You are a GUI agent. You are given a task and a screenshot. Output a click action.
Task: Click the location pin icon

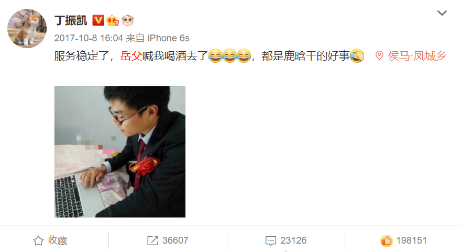pos(379,56)
